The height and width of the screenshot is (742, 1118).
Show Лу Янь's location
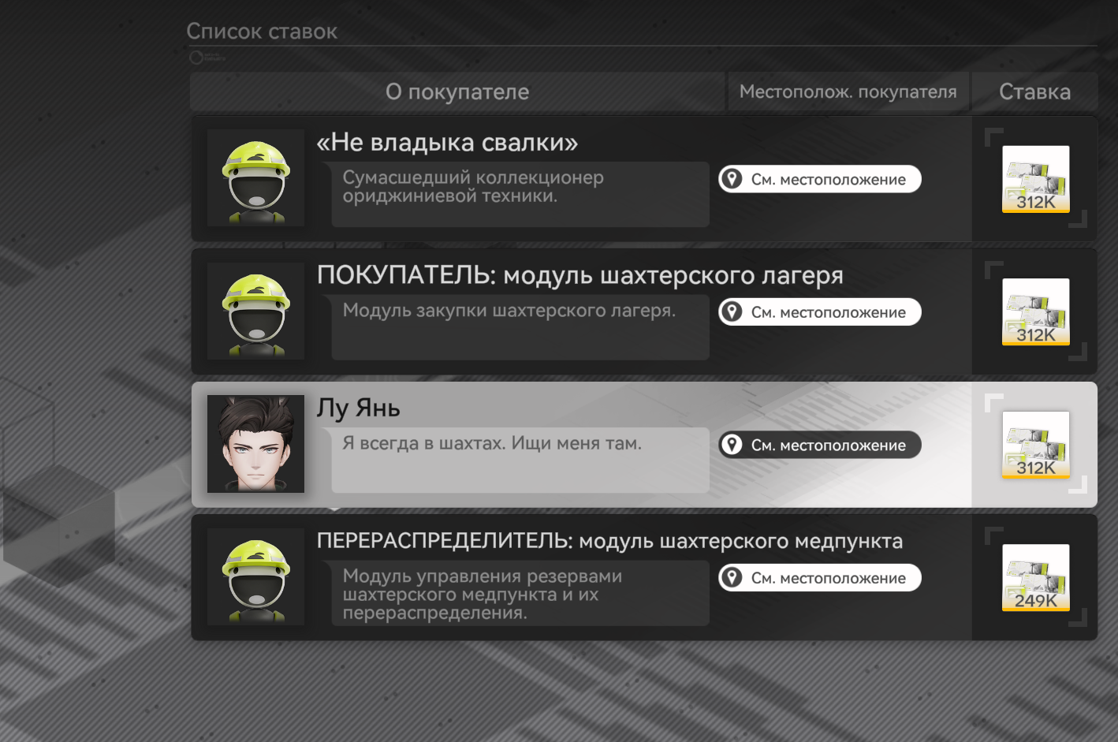(x=820, y=445)
